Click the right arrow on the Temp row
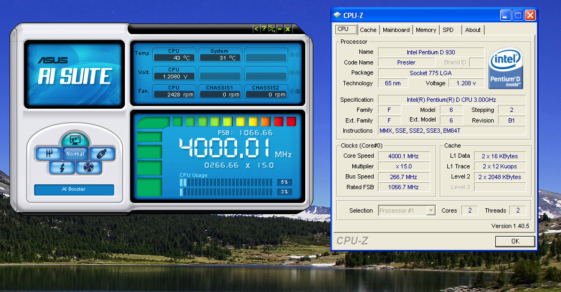 pos(298,54)
